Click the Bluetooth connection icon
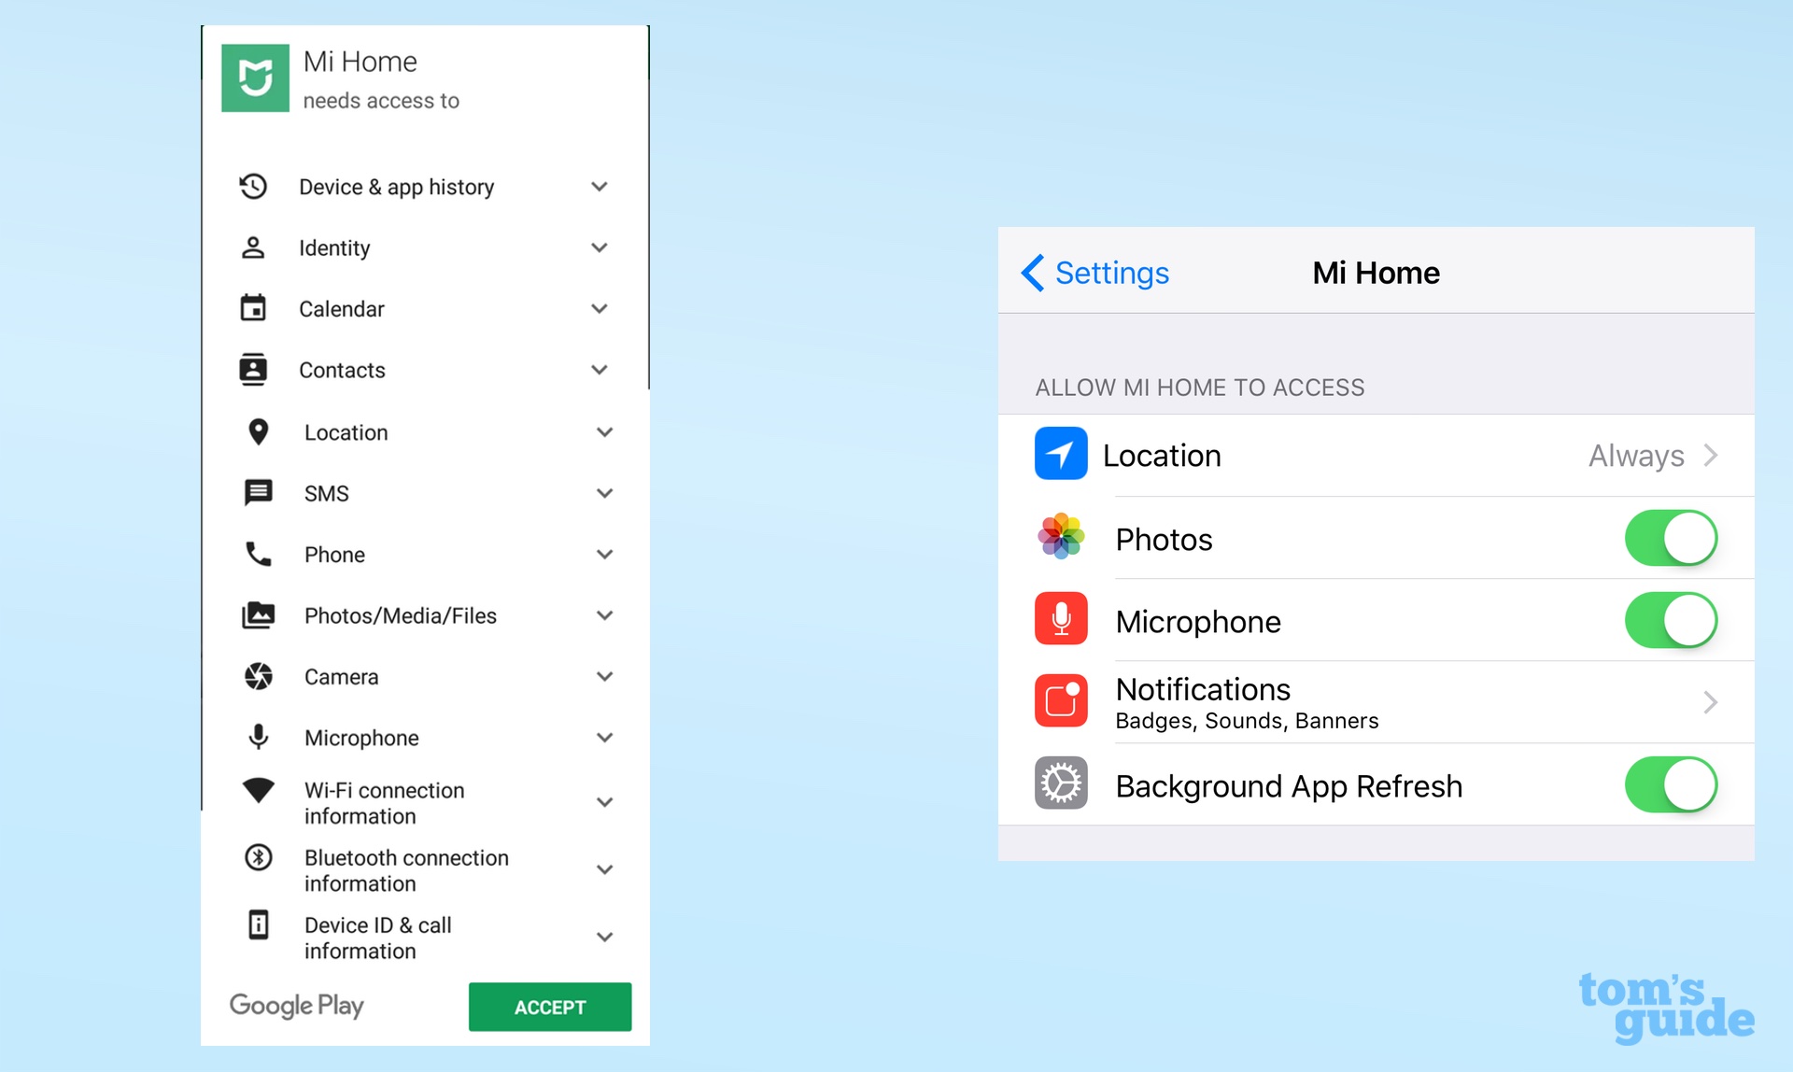Viewport: 1793px width, 1072px height. tap(259, 857)
